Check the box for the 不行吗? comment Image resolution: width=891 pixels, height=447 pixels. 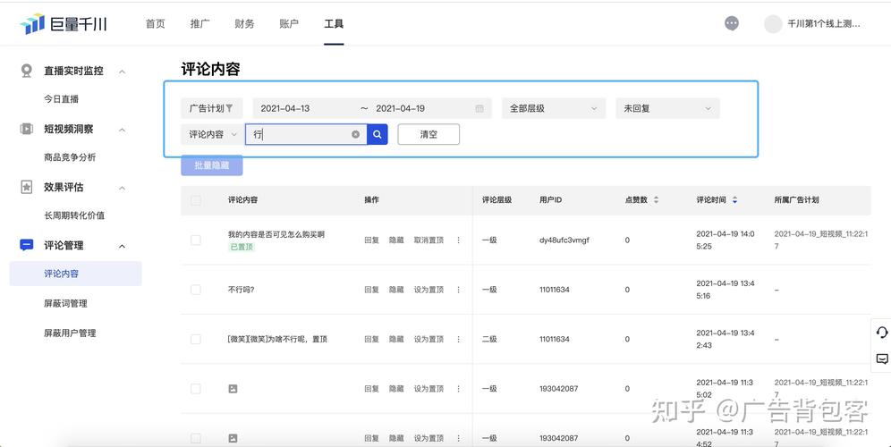coord(196,290)
